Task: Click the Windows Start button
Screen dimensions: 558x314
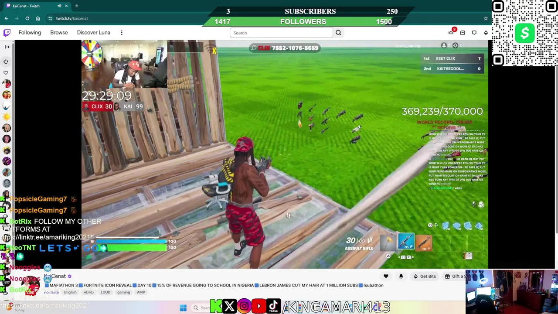Action: point(183,308)
